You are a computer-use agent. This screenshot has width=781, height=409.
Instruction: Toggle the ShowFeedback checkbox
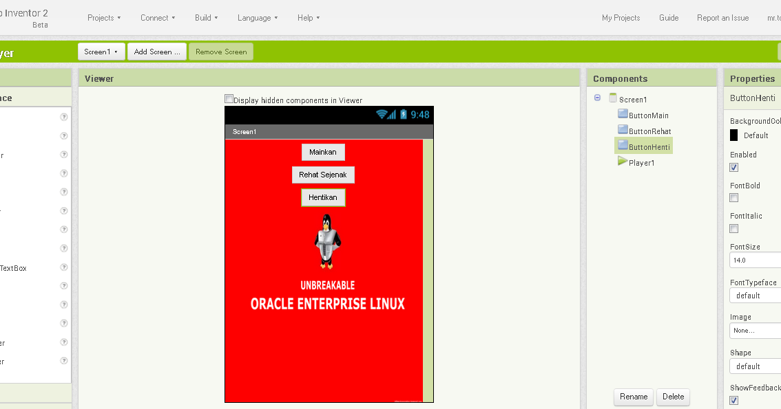[x=733, y=401]
